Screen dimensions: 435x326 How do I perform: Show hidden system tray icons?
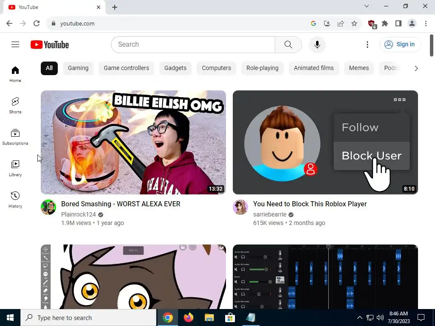point(359,318)
